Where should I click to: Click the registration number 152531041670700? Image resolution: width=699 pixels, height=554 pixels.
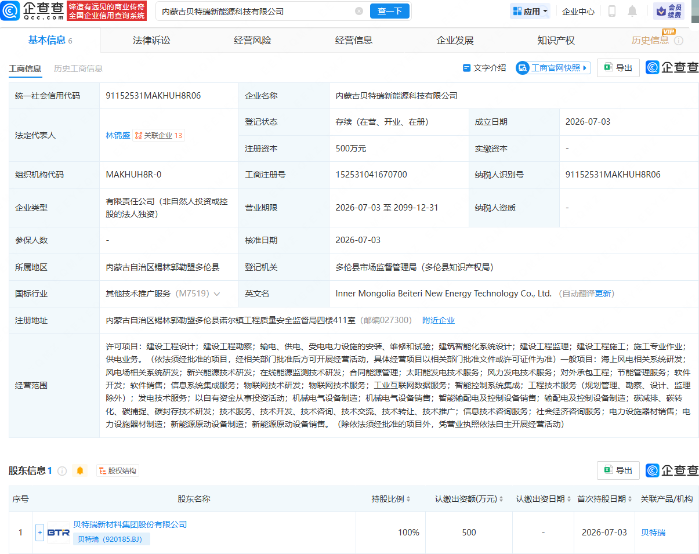371,175
